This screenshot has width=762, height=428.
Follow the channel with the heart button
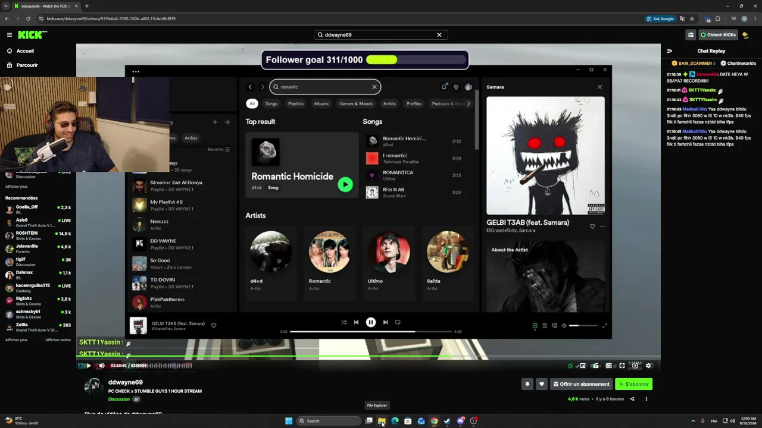[541, 384]
